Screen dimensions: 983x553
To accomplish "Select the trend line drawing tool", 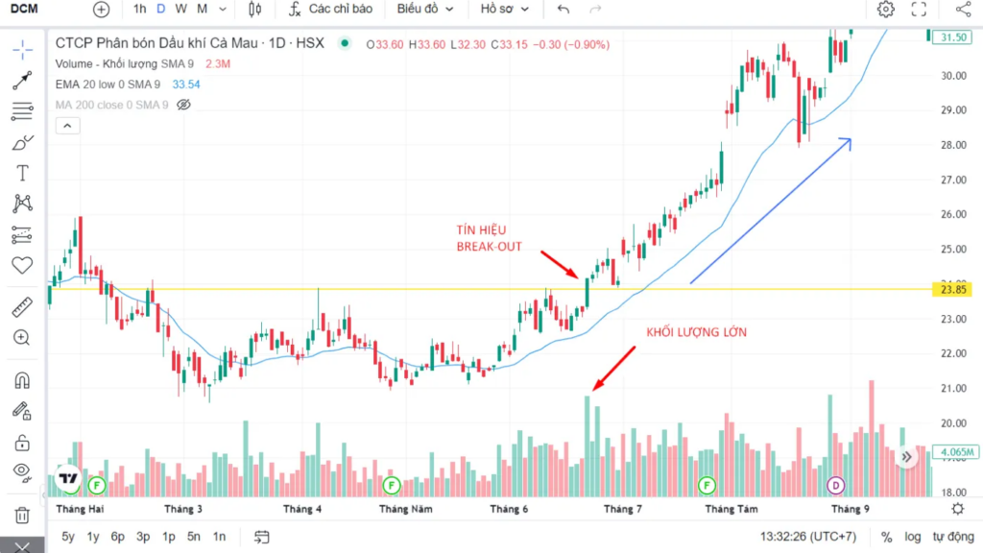I will point(22,81).
